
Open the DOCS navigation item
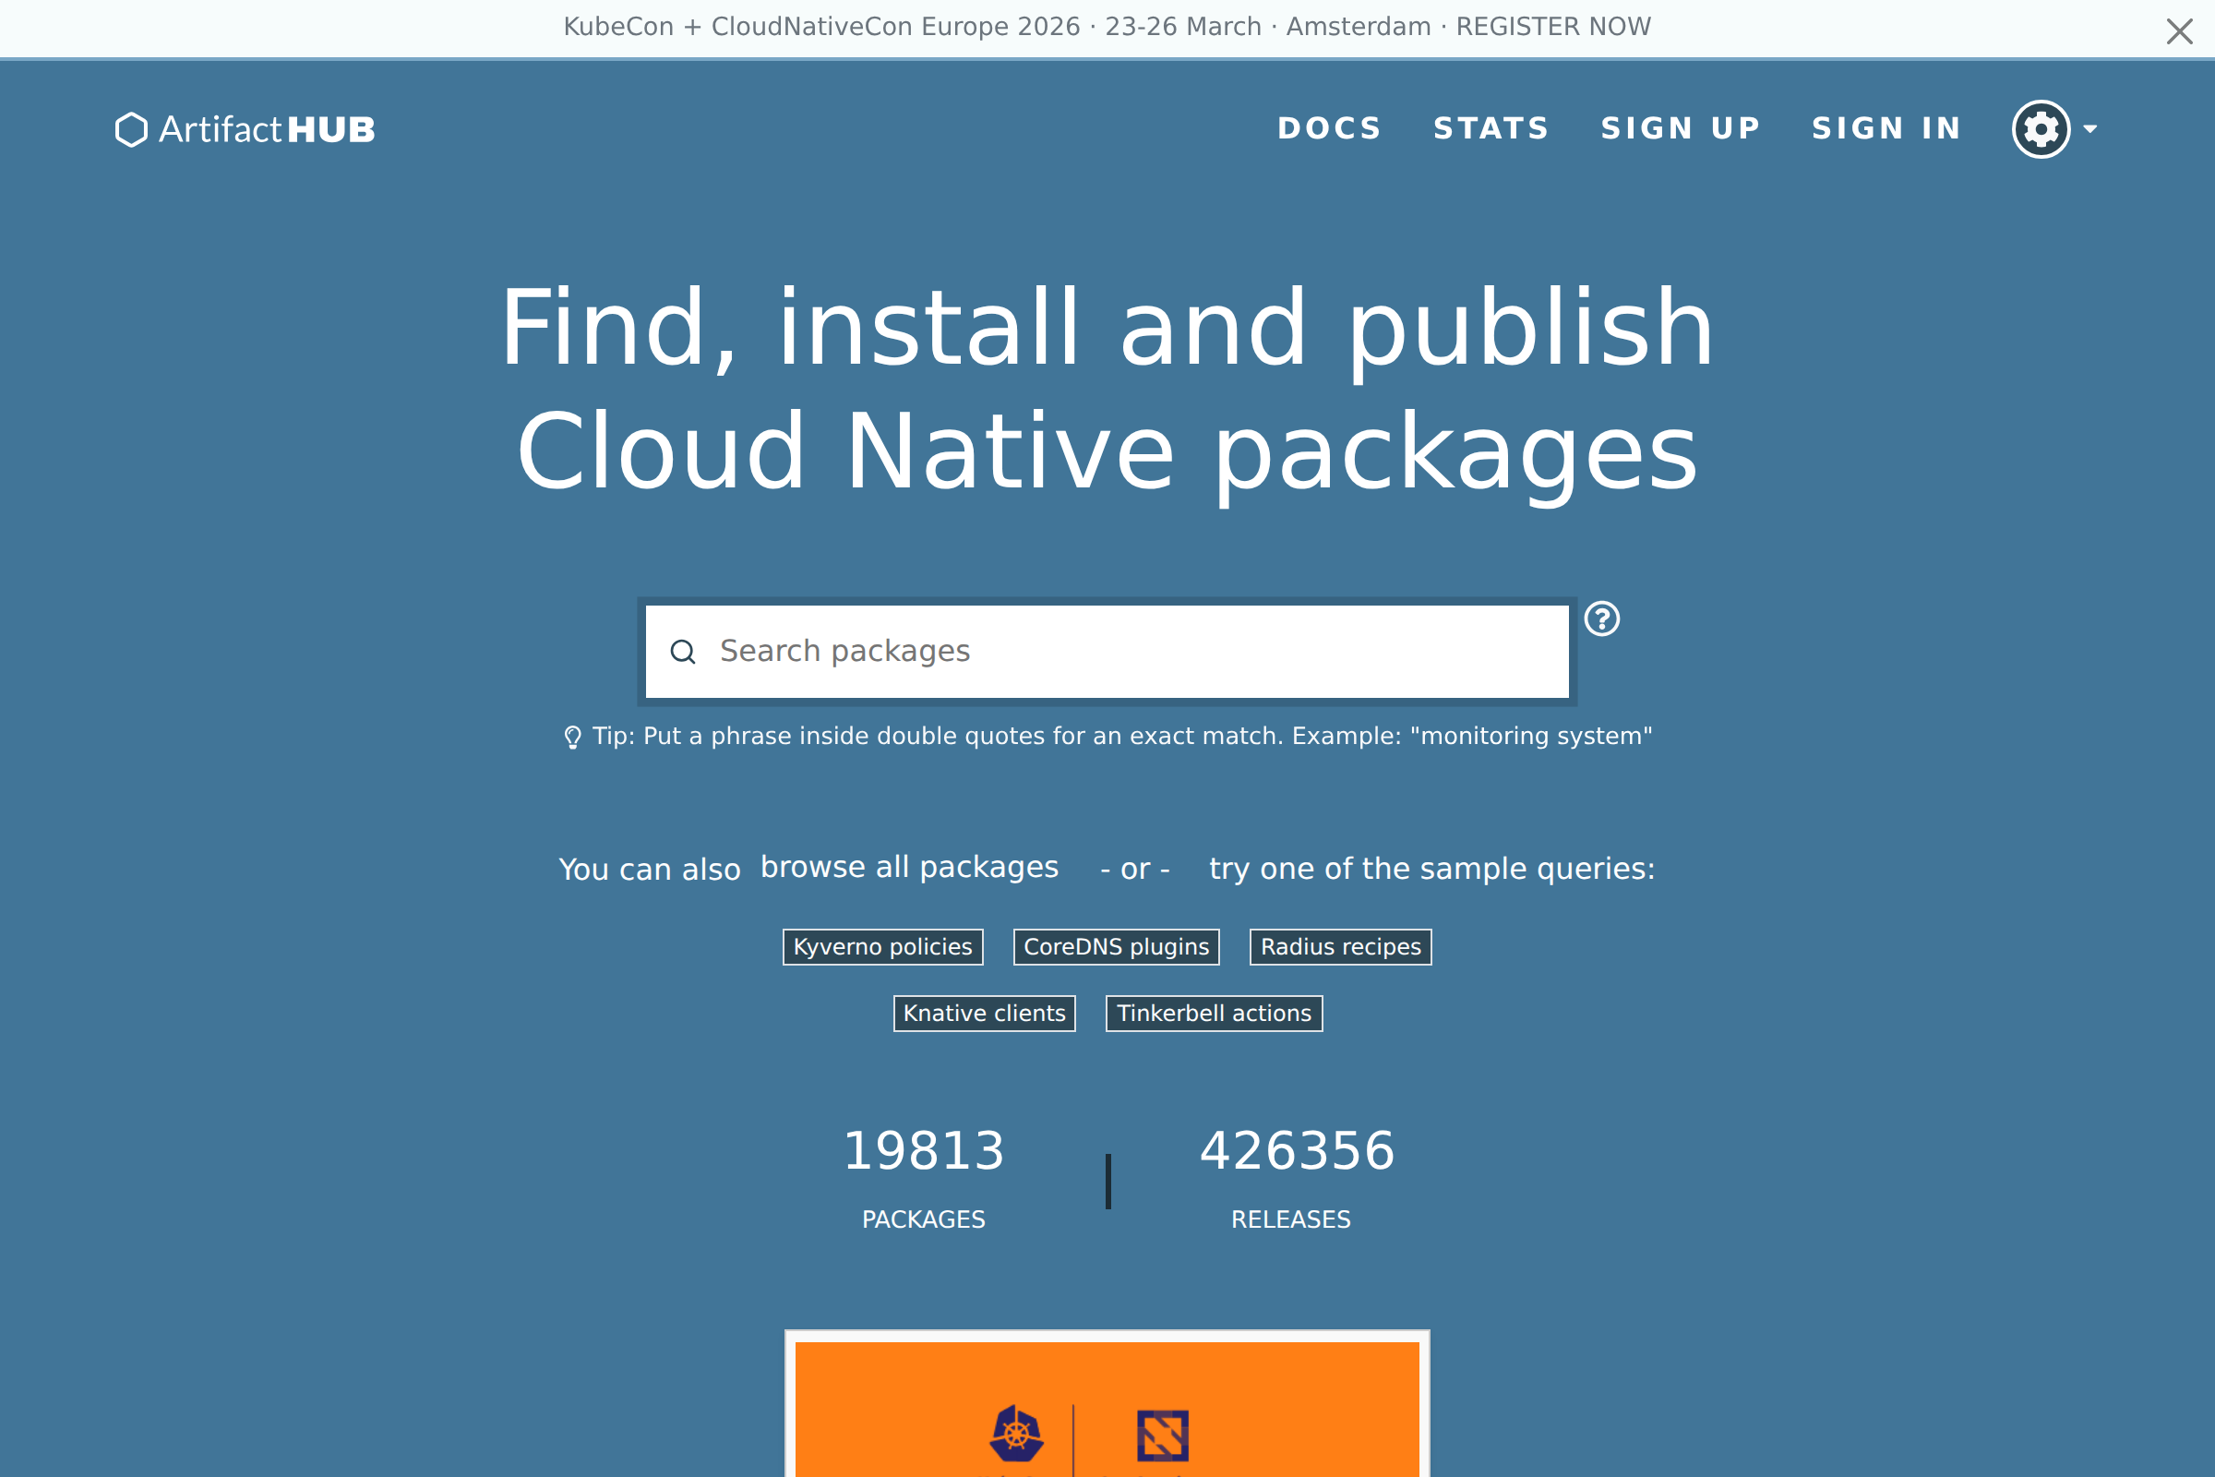click(1329, 128)
